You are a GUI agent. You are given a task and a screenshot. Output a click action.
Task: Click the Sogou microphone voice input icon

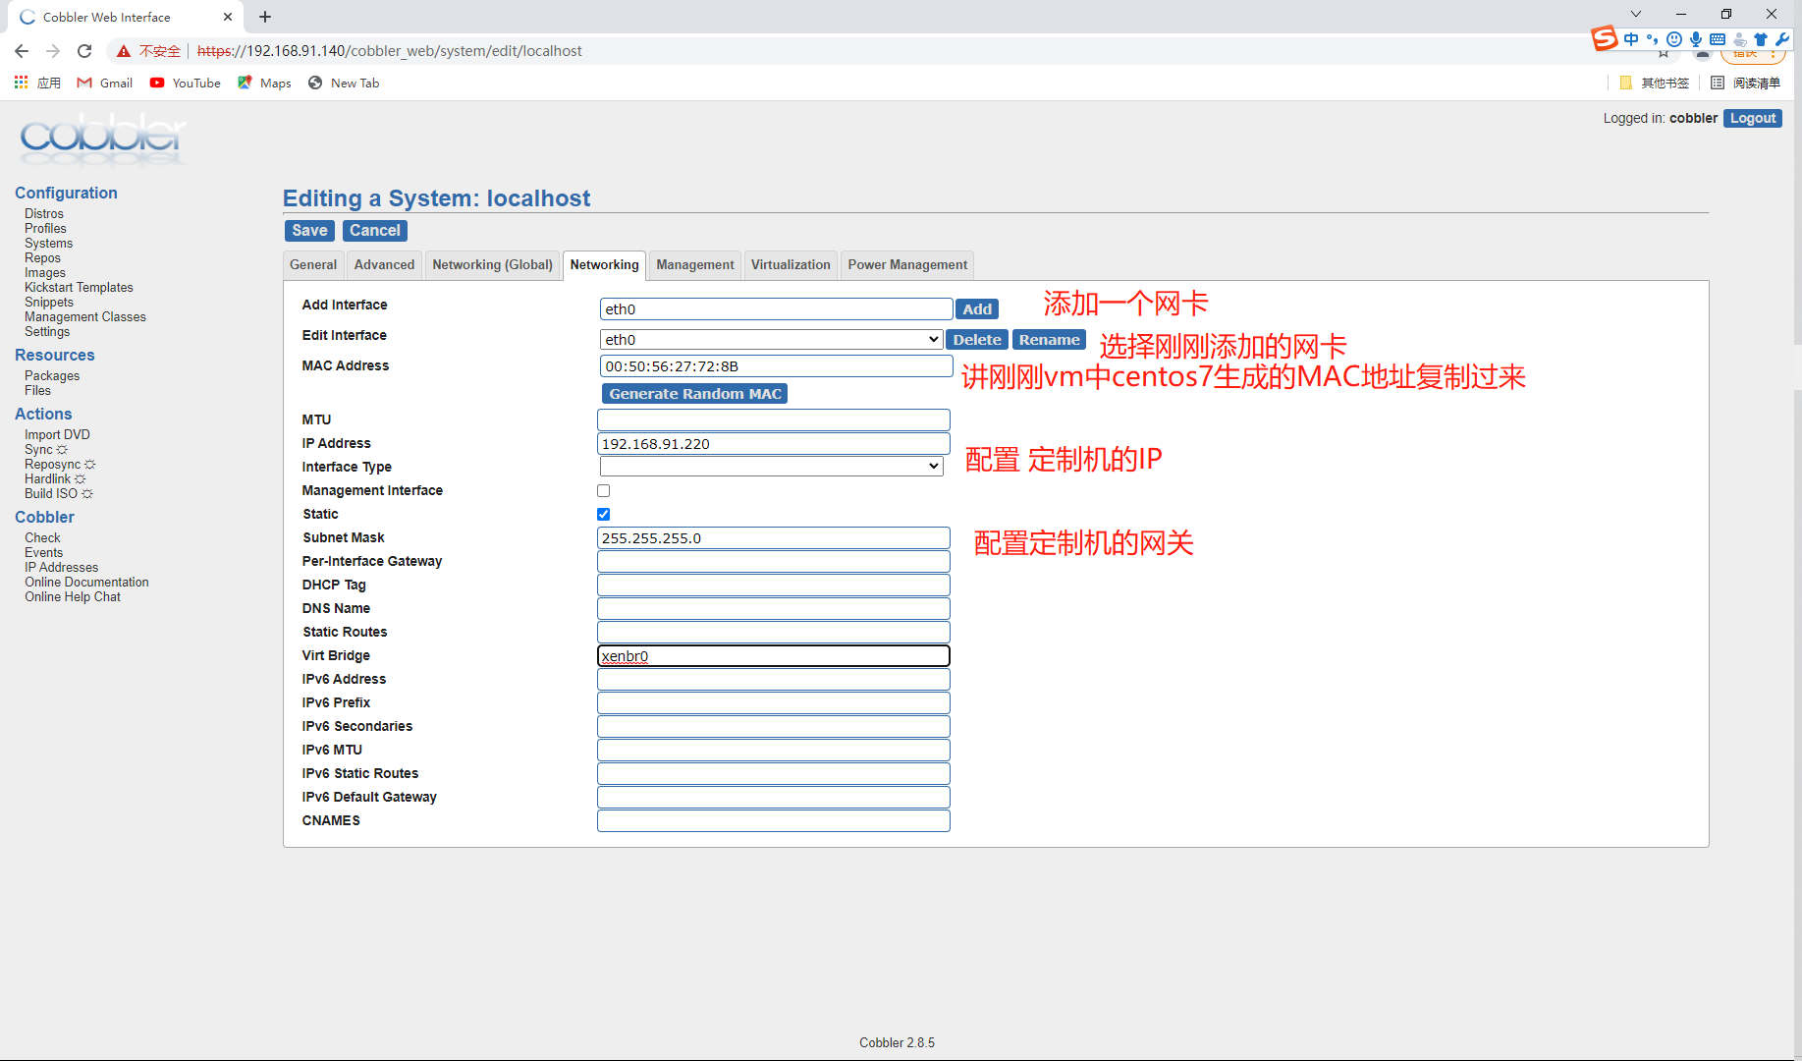[1696, 39]
